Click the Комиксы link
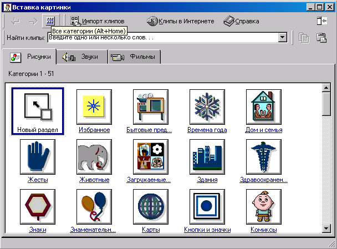This screenshot has width=337, height=249. coord(264,230)
